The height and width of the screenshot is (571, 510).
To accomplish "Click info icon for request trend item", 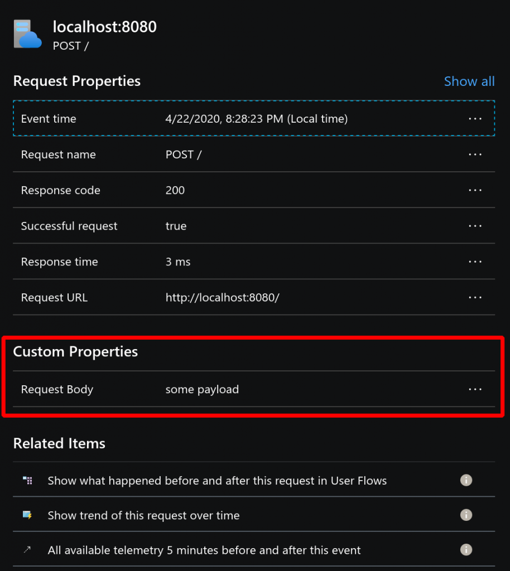I will (x=466, y=515).
